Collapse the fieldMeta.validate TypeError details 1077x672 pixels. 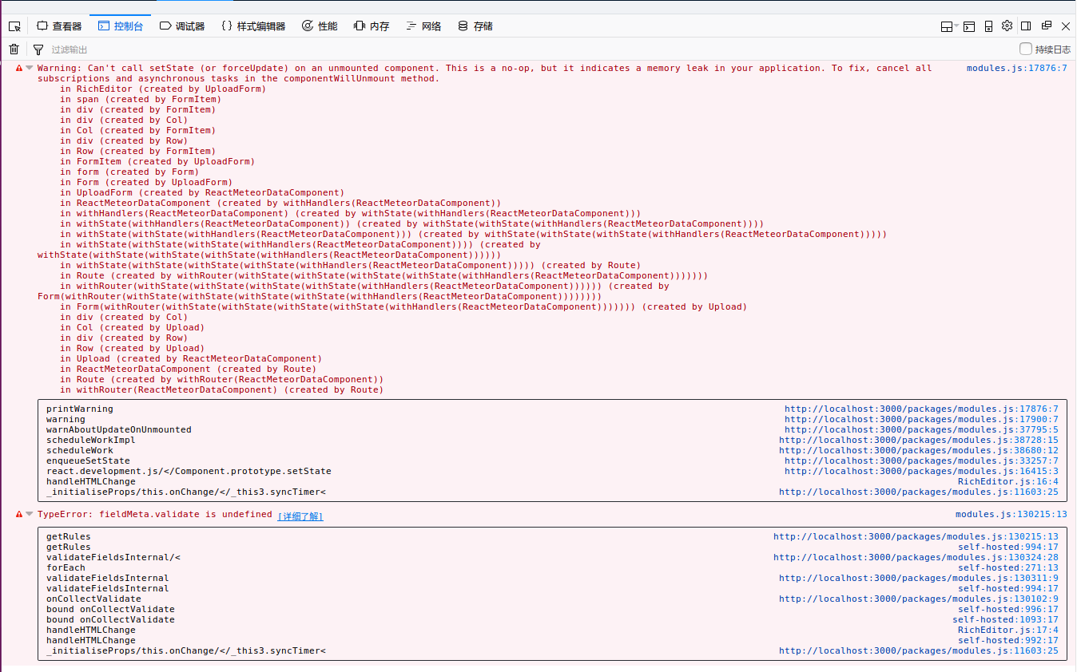click(28, 516)
